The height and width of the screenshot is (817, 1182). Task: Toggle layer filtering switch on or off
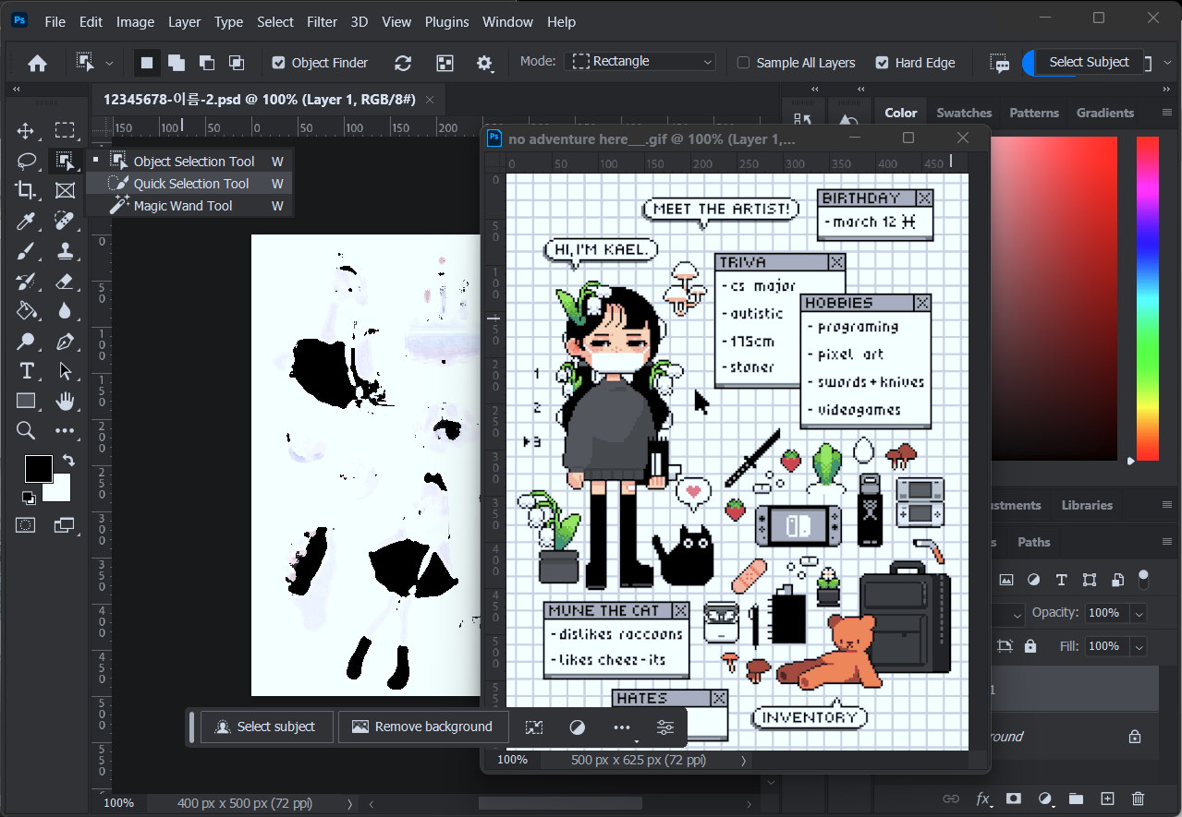(1143, 580)
